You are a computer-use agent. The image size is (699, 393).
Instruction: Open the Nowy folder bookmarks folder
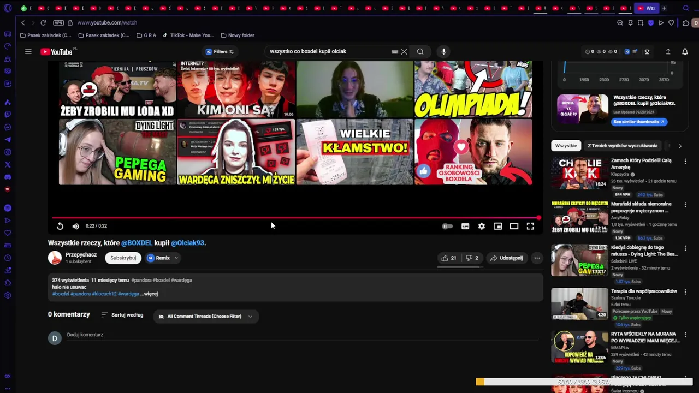(238, 35)
